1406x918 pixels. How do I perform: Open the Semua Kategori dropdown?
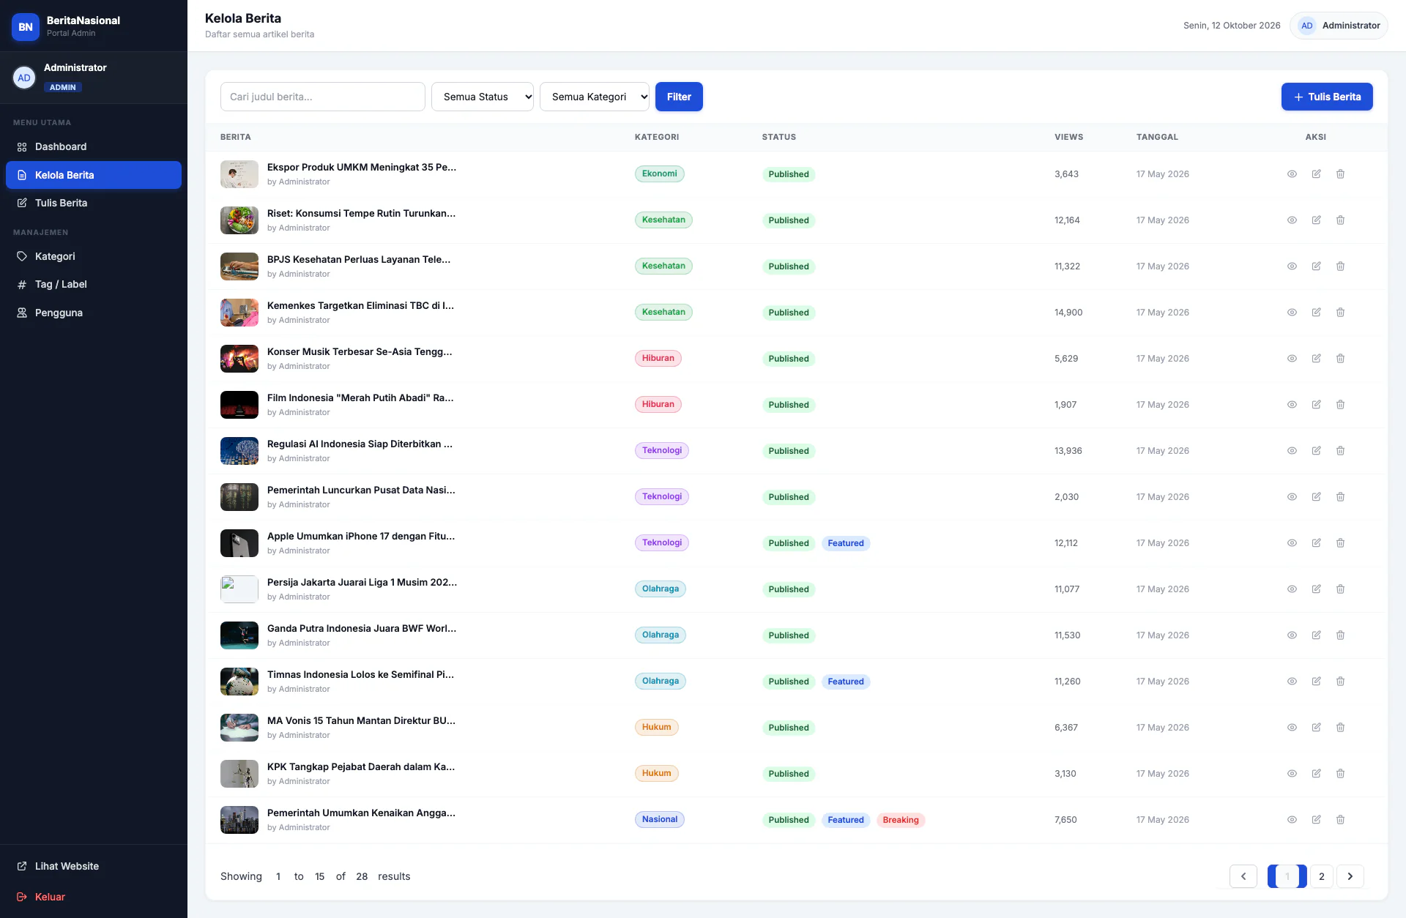[595, 97]
